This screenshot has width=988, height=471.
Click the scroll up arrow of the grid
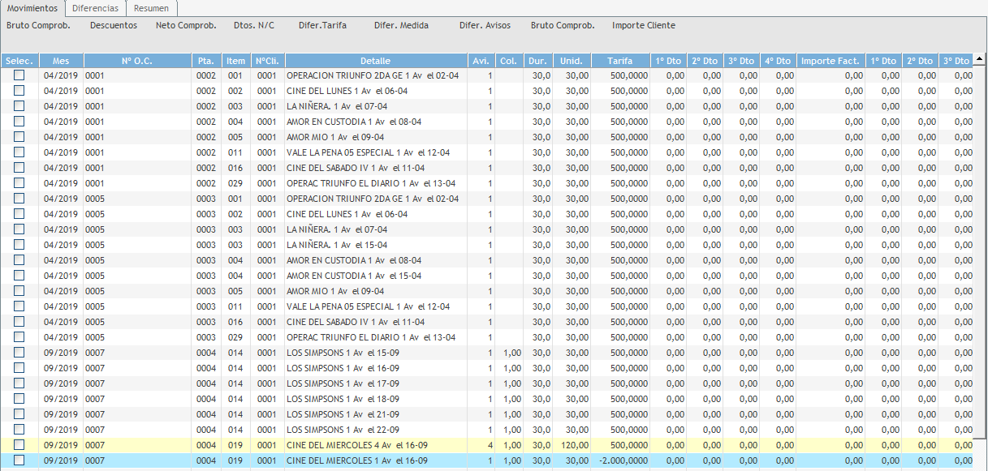(980, 61)
